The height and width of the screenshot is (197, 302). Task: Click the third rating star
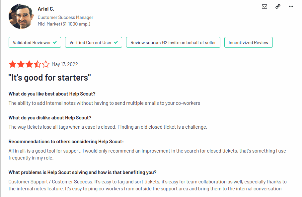tap(29, 64)
